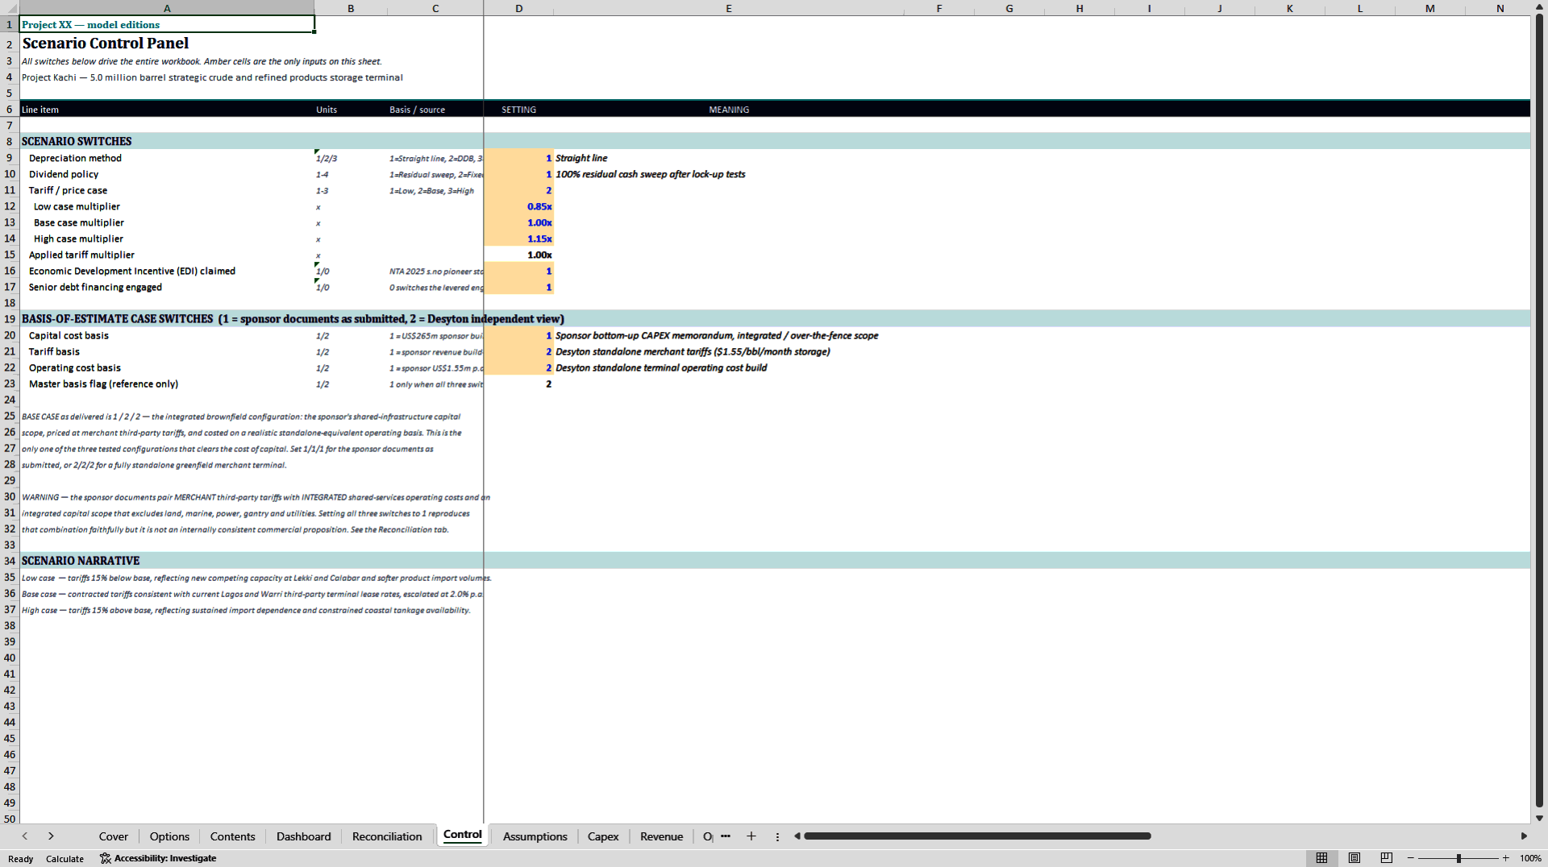Click the vertical scrollbar thumb
1548x867 pixels.
(1539, 411)
